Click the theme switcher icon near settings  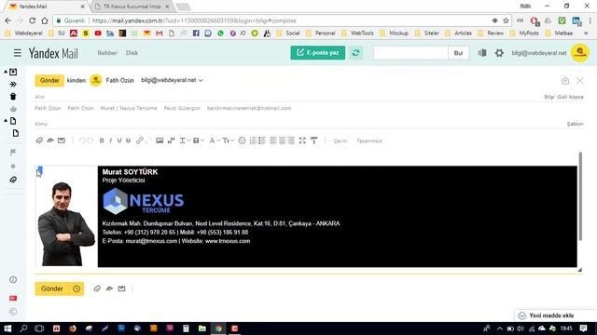coord(482,53)
